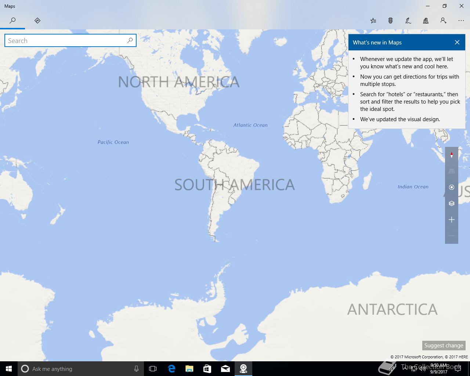Open the Directions tab
The width and height of the screenshot is (470, 376).
click(37, 21)
